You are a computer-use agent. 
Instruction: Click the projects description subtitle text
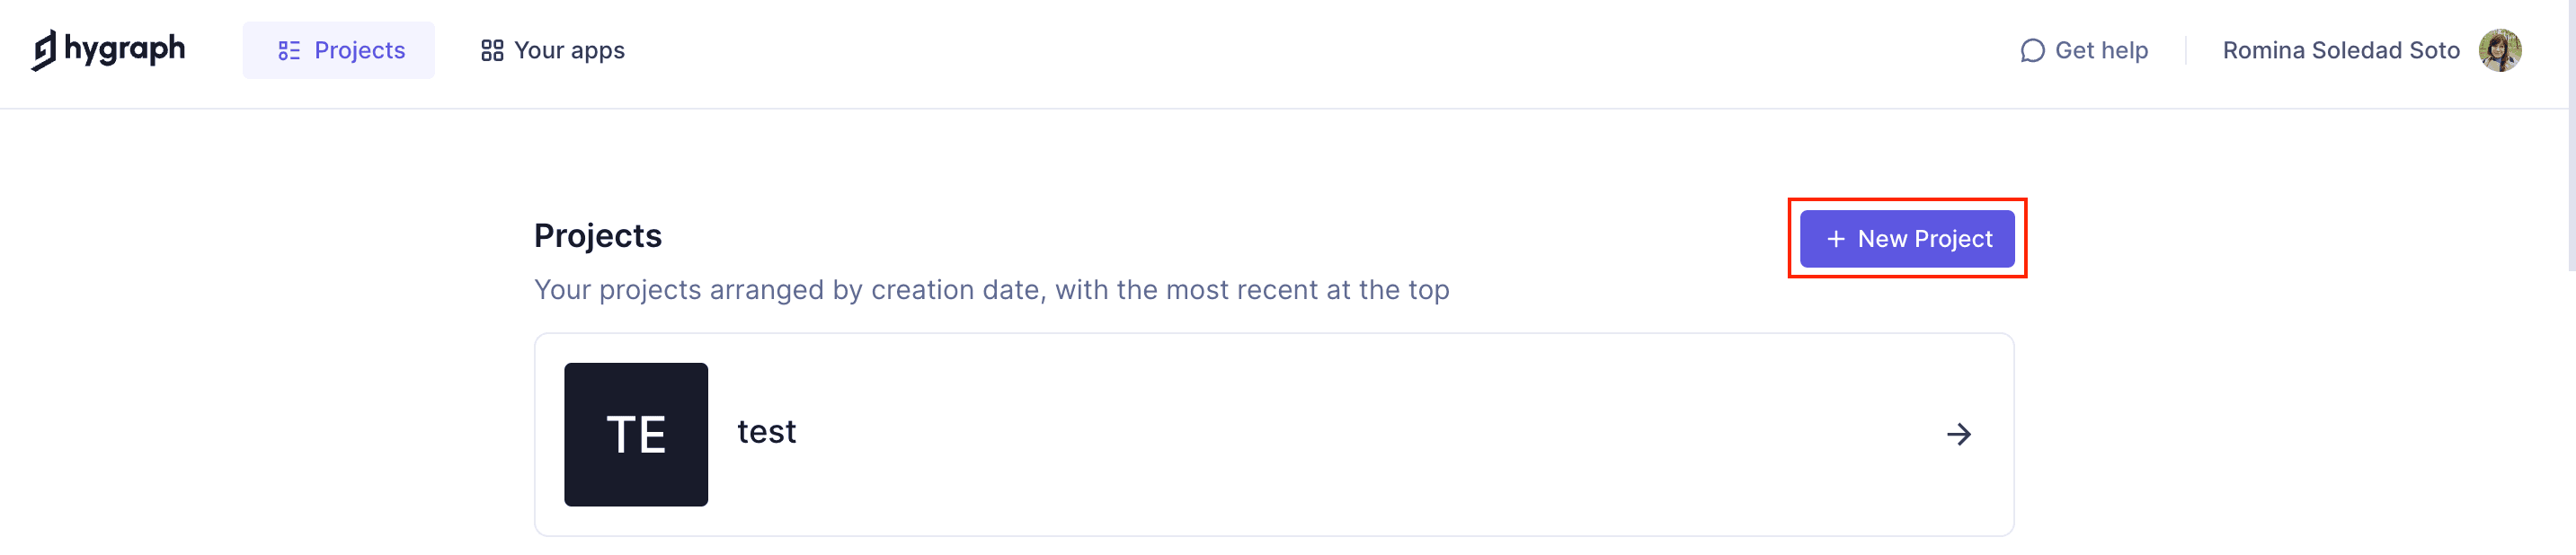[x=991, y=290]
